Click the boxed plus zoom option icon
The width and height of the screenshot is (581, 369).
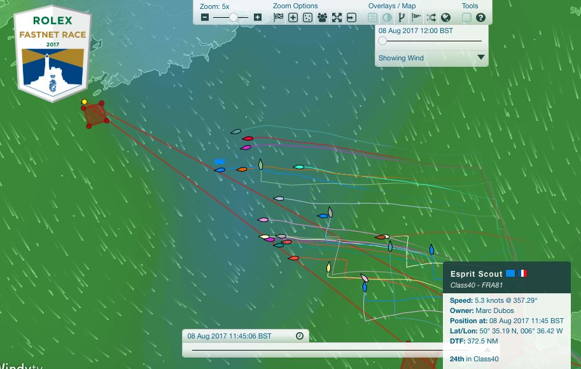pyautogui.click(x=293, y=17)
